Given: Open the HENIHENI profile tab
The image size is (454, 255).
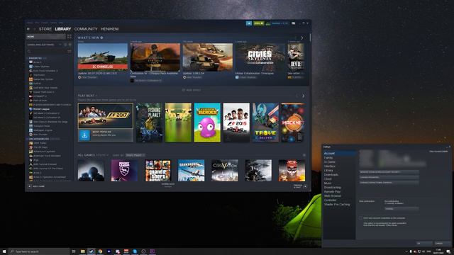Looking at the screenshot, I should point(109,29).
